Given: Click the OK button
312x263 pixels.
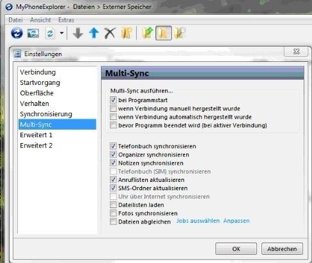Looking at the screenshot, I should (x=236, y=249).
